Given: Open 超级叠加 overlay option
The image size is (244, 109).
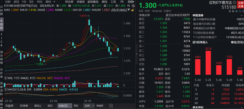Looking at the screenshot, I should 93,2.
